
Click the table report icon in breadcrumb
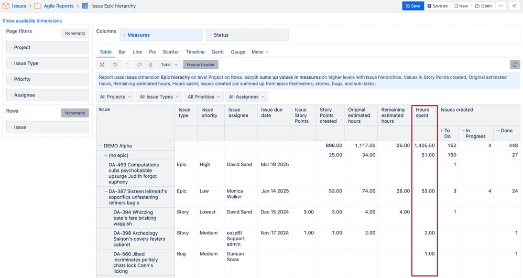click(85, 6)
